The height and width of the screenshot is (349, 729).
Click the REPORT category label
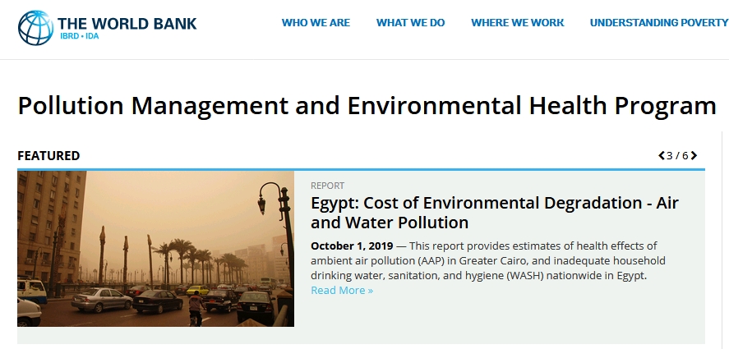pyautogui.click(x=327, y=186)
